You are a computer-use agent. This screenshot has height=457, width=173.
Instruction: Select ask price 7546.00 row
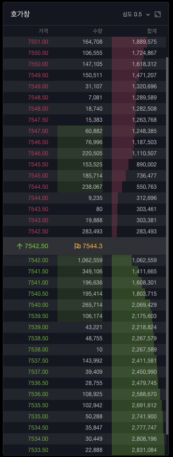click(x=84, y=153)
